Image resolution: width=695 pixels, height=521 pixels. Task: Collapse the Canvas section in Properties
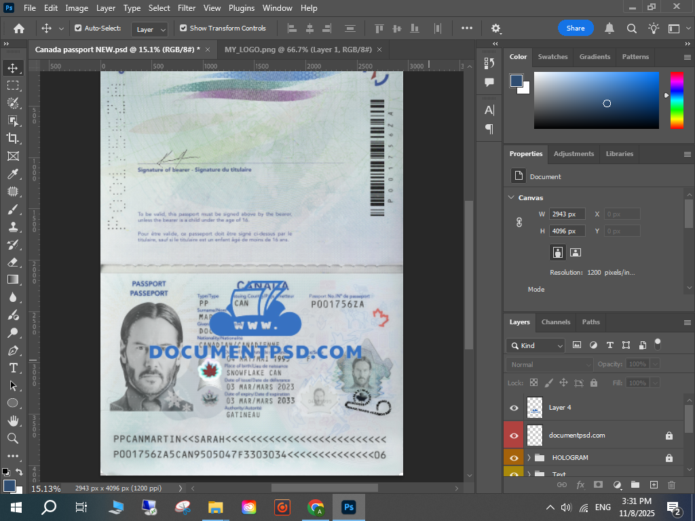pos(511,197)
